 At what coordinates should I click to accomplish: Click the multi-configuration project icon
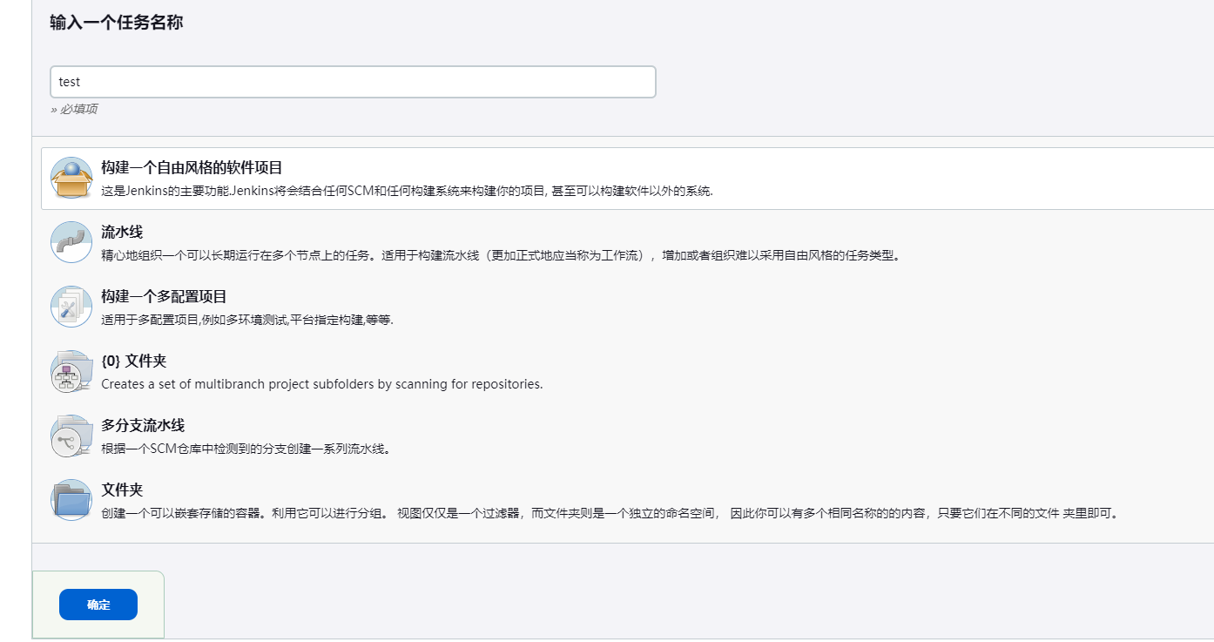[x=71, y=307]
